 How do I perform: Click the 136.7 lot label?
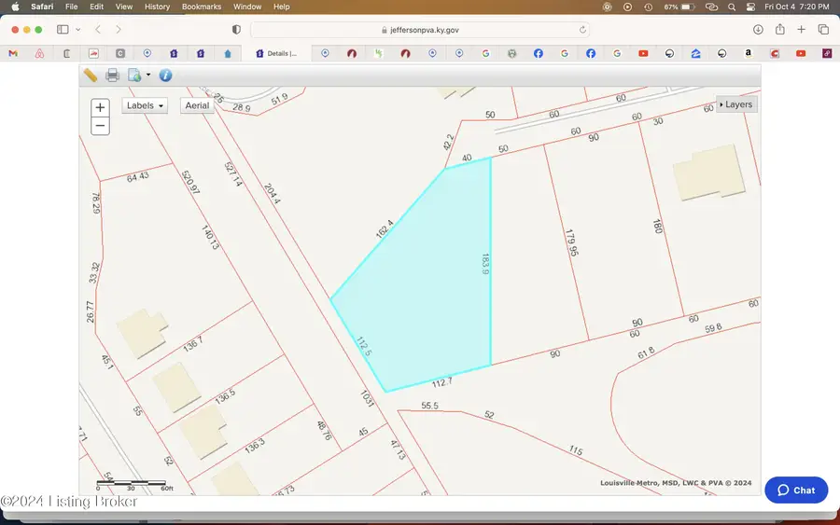193,343
